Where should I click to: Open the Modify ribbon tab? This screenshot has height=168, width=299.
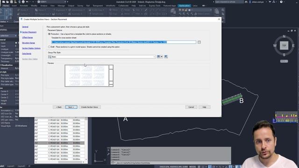[34, 6]
